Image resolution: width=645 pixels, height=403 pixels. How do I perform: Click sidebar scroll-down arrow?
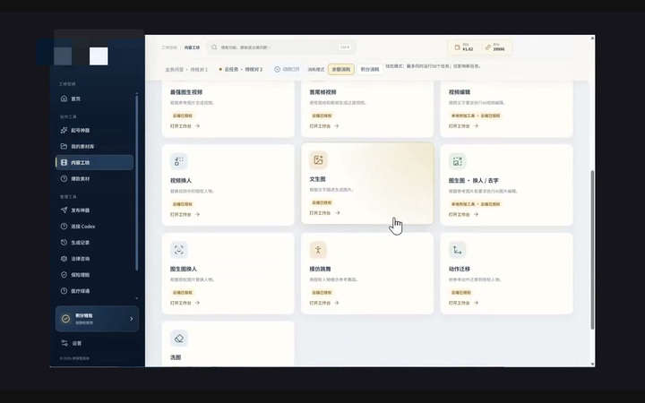(136, 298)
